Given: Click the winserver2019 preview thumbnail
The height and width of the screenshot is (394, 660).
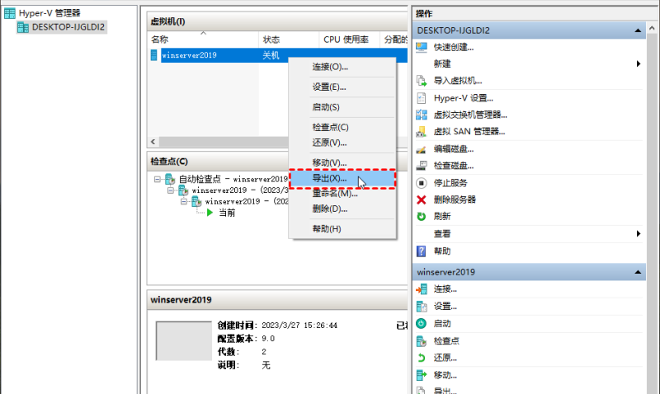Looking at the screenshot, I should (x=184, y=341).
